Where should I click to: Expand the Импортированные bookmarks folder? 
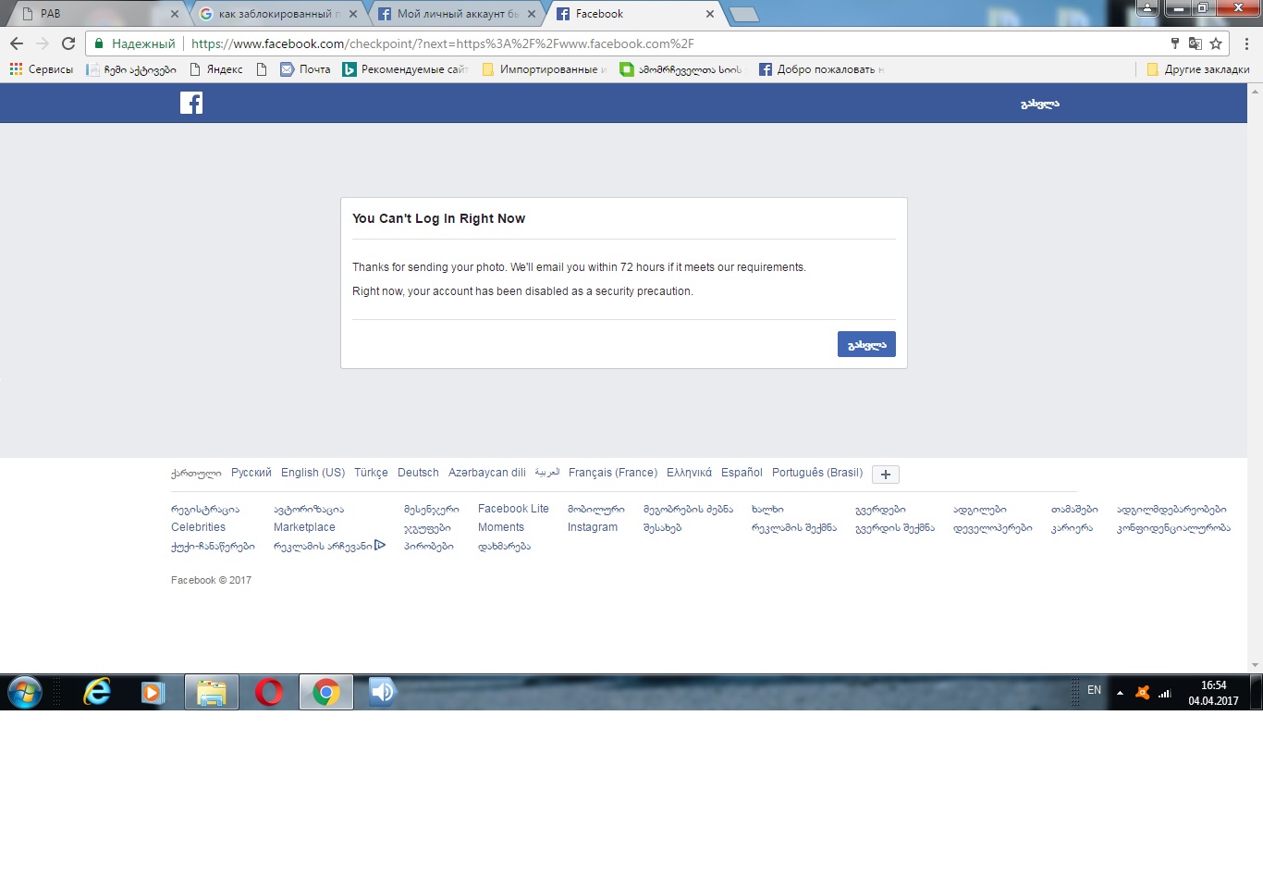pos(545,69)
